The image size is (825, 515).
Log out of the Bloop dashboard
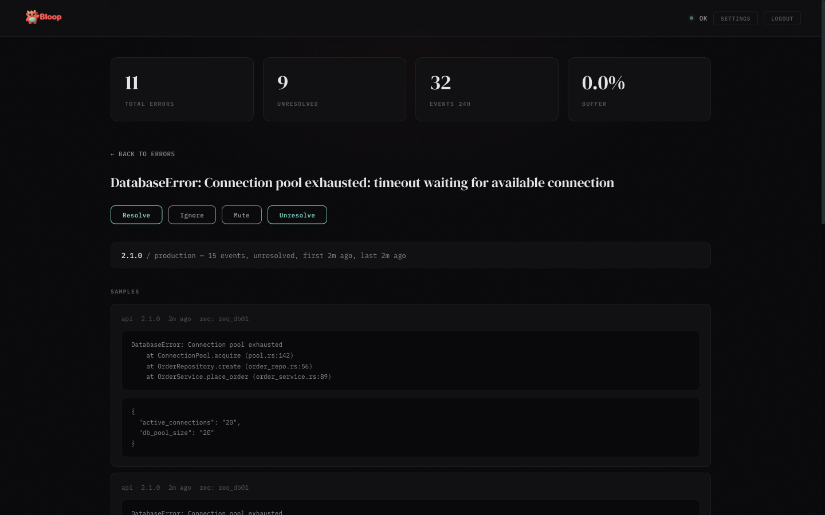click(x=782, y=18)
